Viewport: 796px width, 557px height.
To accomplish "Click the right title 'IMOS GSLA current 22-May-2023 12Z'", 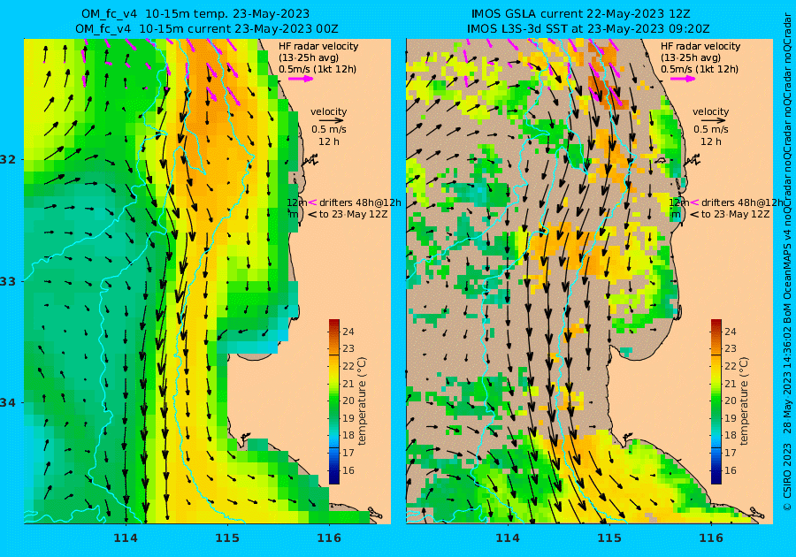I will click(x=581, y=13).
